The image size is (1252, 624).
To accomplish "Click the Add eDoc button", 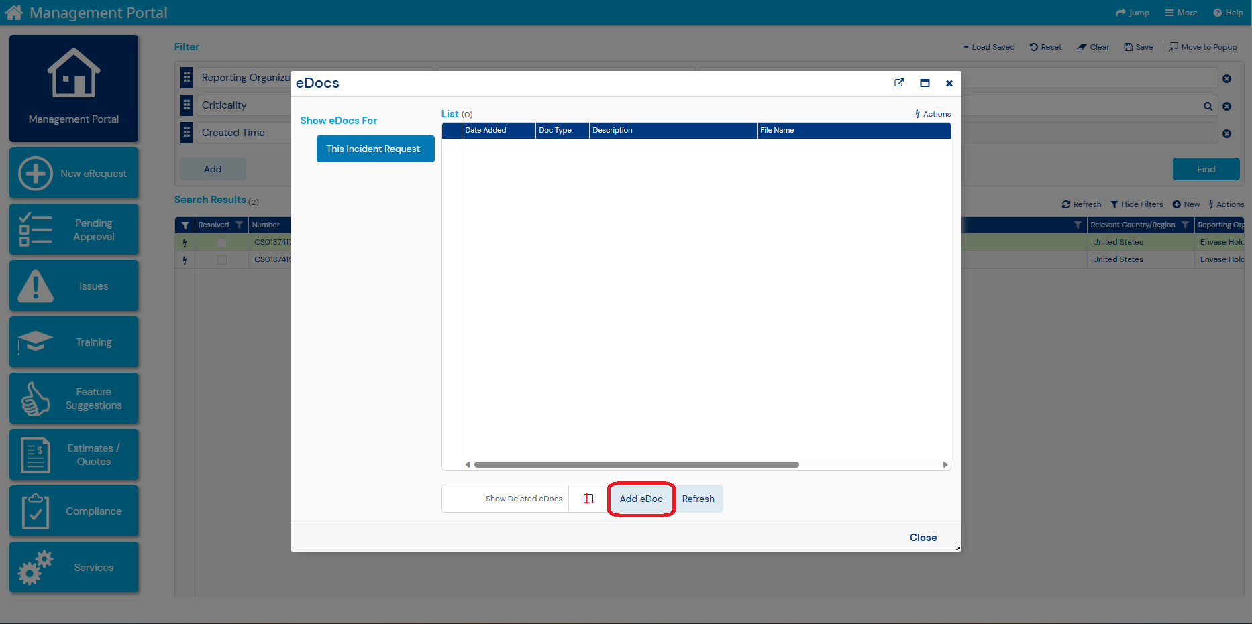I will [641, 499].
